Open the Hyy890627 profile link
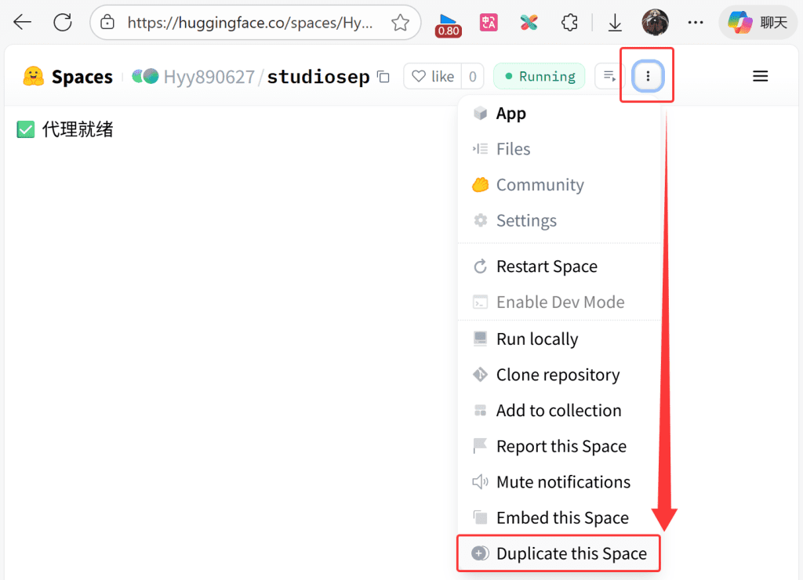The height and width of the screenshot is (580, 803). [x=209, y=77]
